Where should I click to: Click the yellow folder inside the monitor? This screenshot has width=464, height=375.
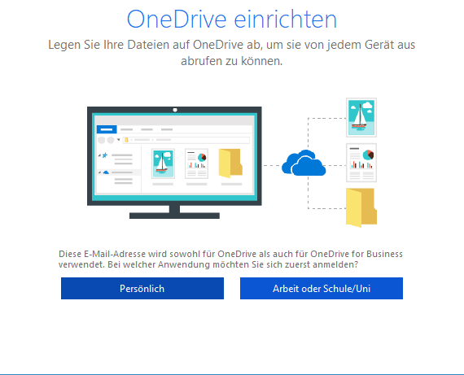pyautogui.click(x=230, y=164)
